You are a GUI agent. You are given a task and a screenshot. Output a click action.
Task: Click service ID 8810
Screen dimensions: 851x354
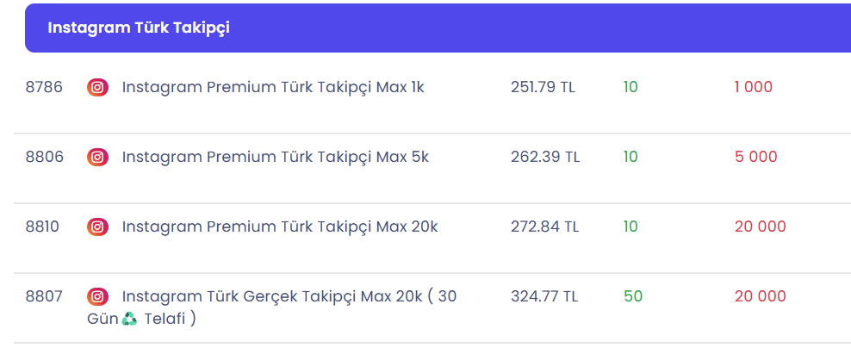click(42, 227)
